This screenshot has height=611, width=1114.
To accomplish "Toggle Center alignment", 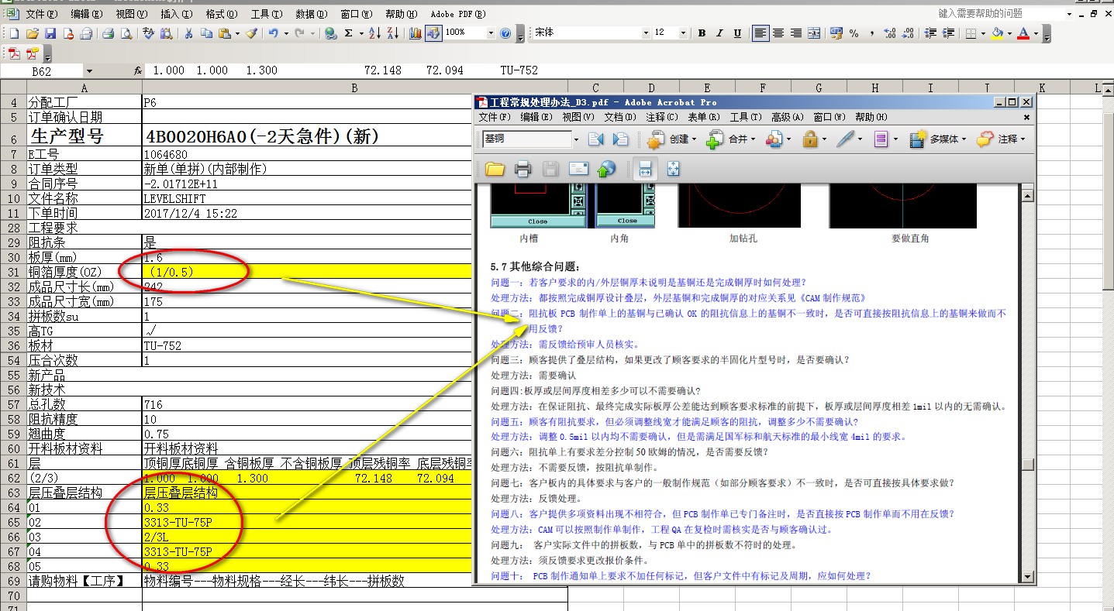I will click(x=778, y=33).
